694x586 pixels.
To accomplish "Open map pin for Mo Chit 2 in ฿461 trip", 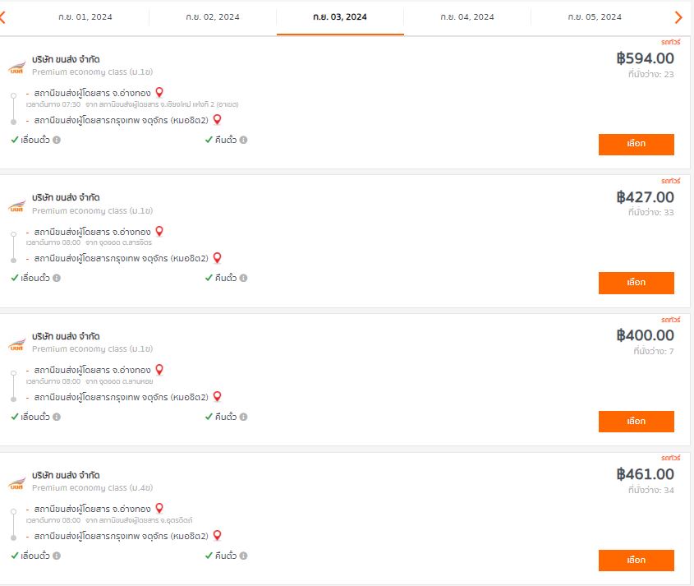I will [x=217, y=536].
